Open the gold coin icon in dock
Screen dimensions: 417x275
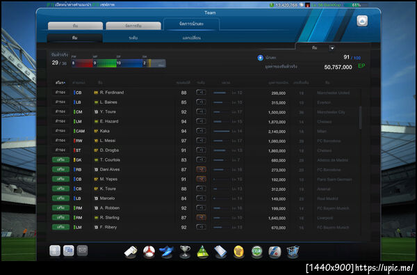239,252
